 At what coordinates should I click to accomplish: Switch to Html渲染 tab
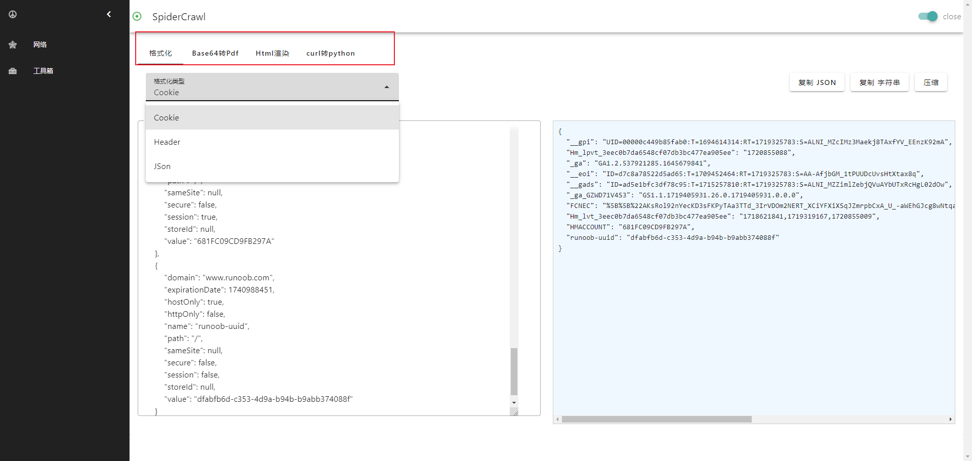tap(272, 53)
